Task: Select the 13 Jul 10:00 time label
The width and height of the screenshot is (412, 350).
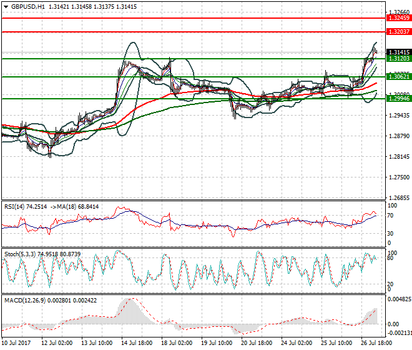Action: tap(97, 343)
